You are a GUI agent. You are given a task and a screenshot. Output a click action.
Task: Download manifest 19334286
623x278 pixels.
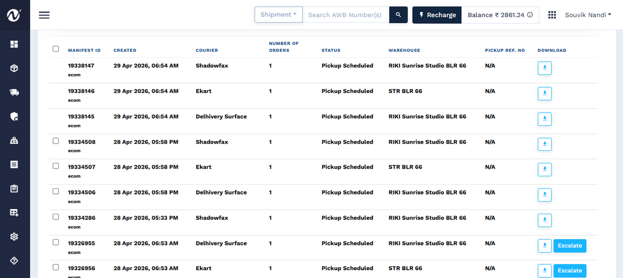tap(545, 220)
